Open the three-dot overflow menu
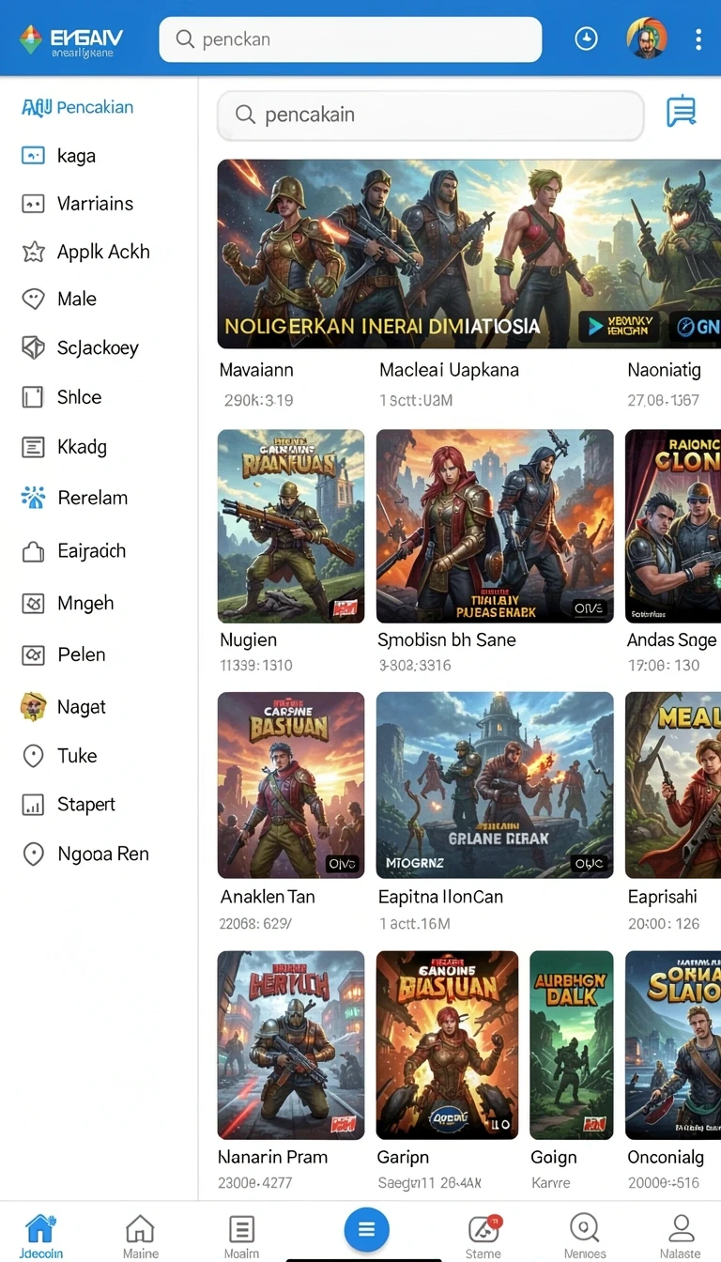This screenshot has width=721, height=1262. click(x=698, y=39)
